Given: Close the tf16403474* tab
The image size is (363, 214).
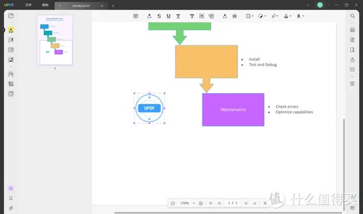Looking at the screenshot, I should pos(102,6).
